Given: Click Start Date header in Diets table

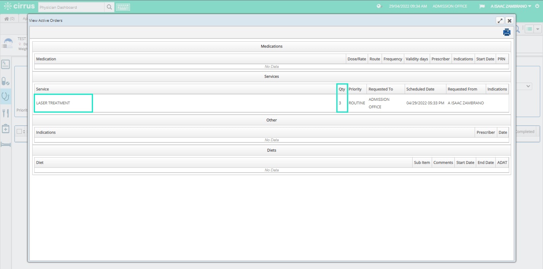Looking at the screenshot, I should [465, 163].
